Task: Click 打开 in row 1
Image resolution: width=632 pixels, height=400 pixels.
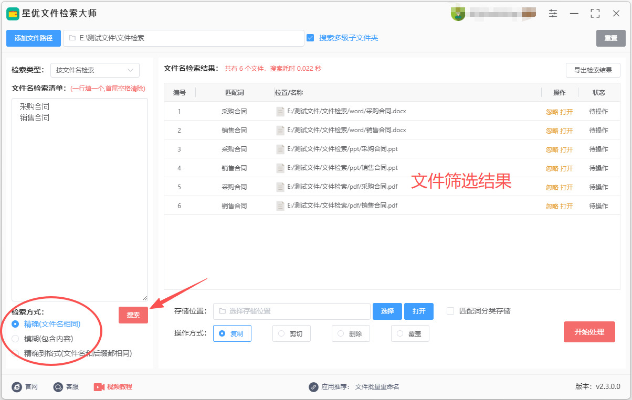Action: coord(566,112)
